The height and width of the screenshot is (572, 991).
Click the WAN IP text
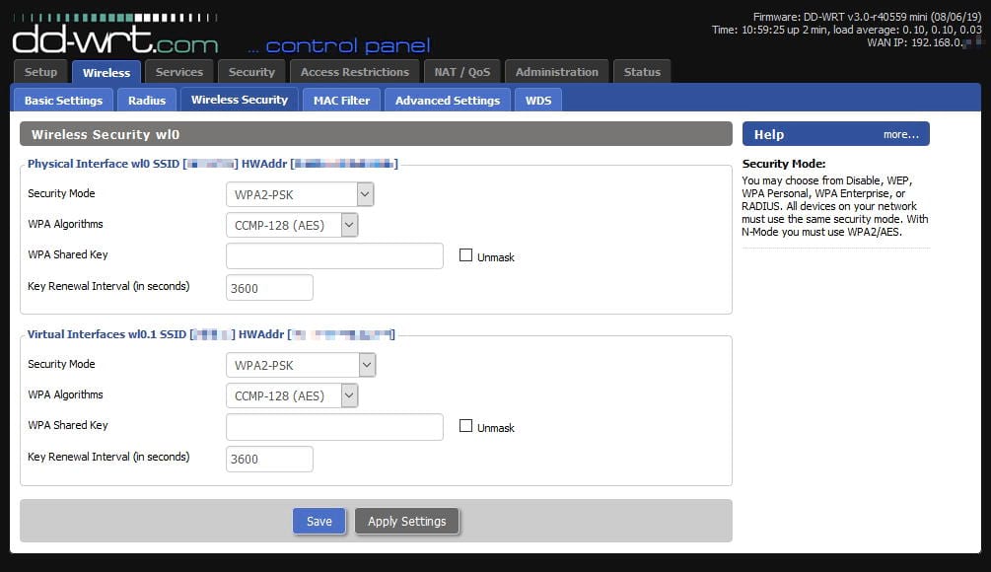click(x=925, y=42)
